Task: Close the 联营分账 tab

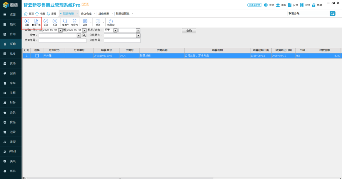Action: tap(77, 14)
